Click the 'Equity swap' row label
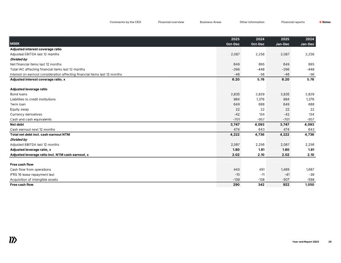 point(19,109)
